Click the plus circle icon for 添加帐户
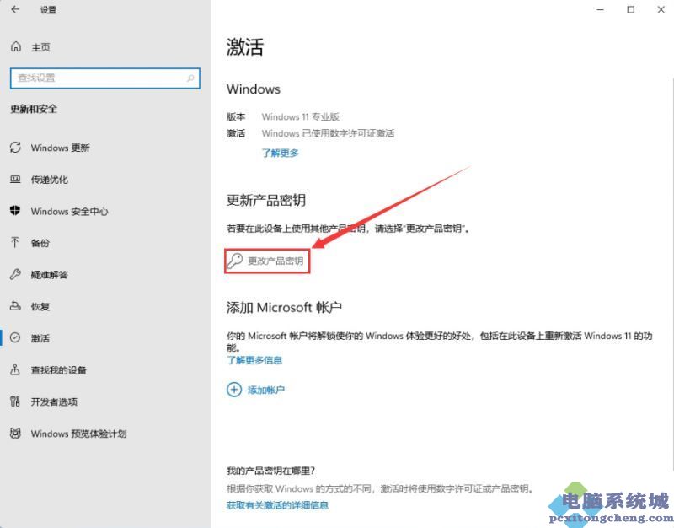The width and height of the screenshot is (674, 528). (x=234, y=390)
